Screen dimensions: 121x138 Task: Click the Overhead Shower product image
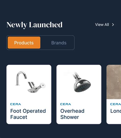pos(81,82)
